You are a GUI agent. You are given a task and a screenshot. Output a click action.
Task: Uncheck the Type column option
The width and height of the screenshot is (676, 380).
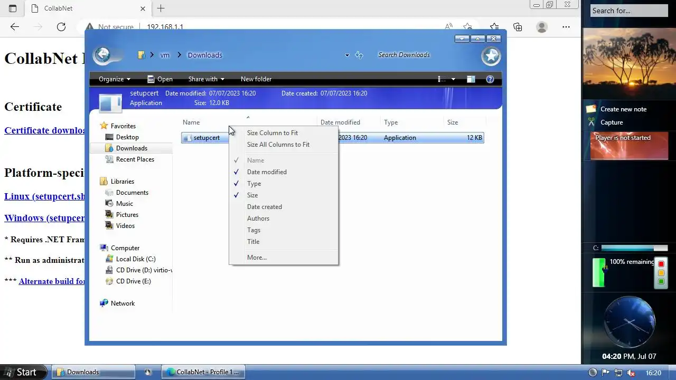click(x=284, y=184)
